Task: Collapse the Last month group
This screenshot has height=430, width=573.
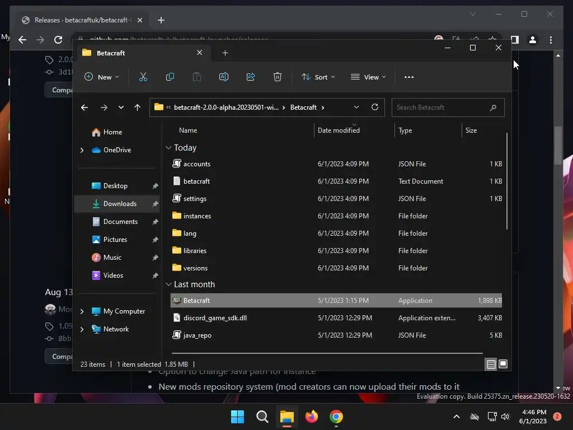Action: click(x=168, y=284)
